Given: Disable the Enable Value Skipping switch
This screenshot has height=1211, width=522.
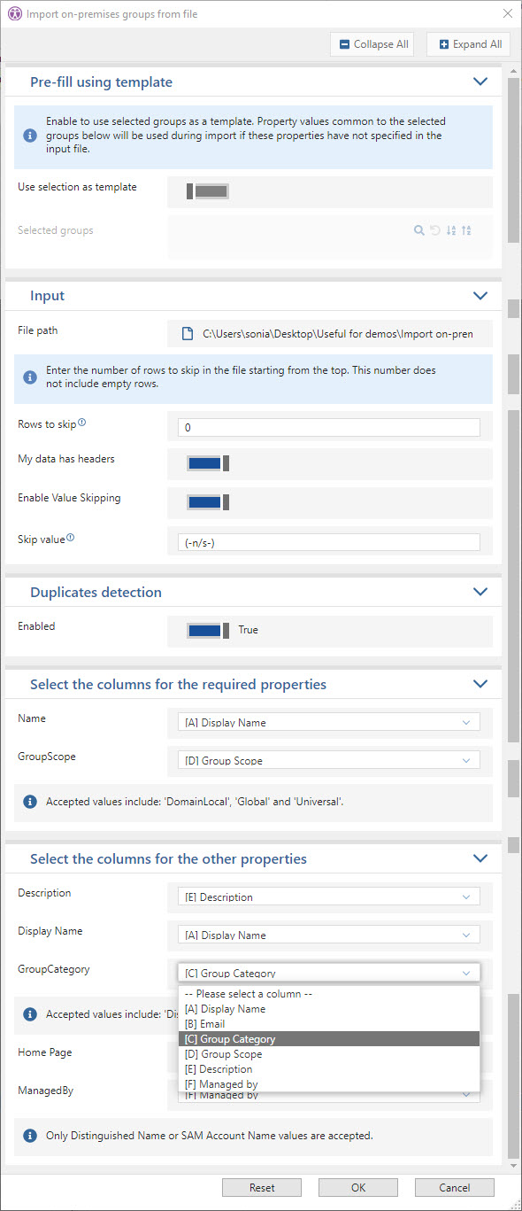Looking at the screenshot, I should (x=208, y=501).
